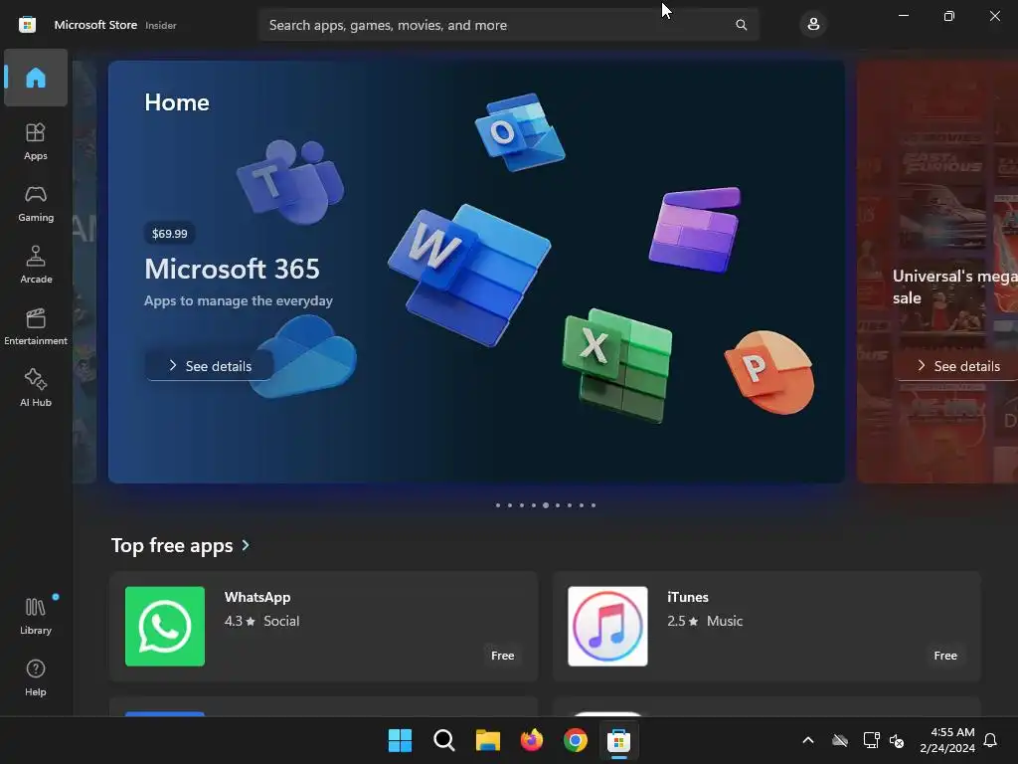Open the iTunes app icon
This screenshot has width=1018, height=764.
tap(607, 627)
